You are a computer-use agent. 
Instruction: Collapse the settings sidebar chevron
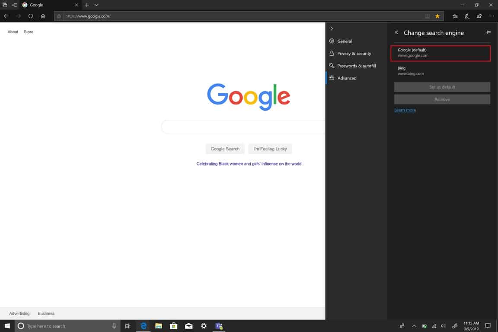point(332,29)
